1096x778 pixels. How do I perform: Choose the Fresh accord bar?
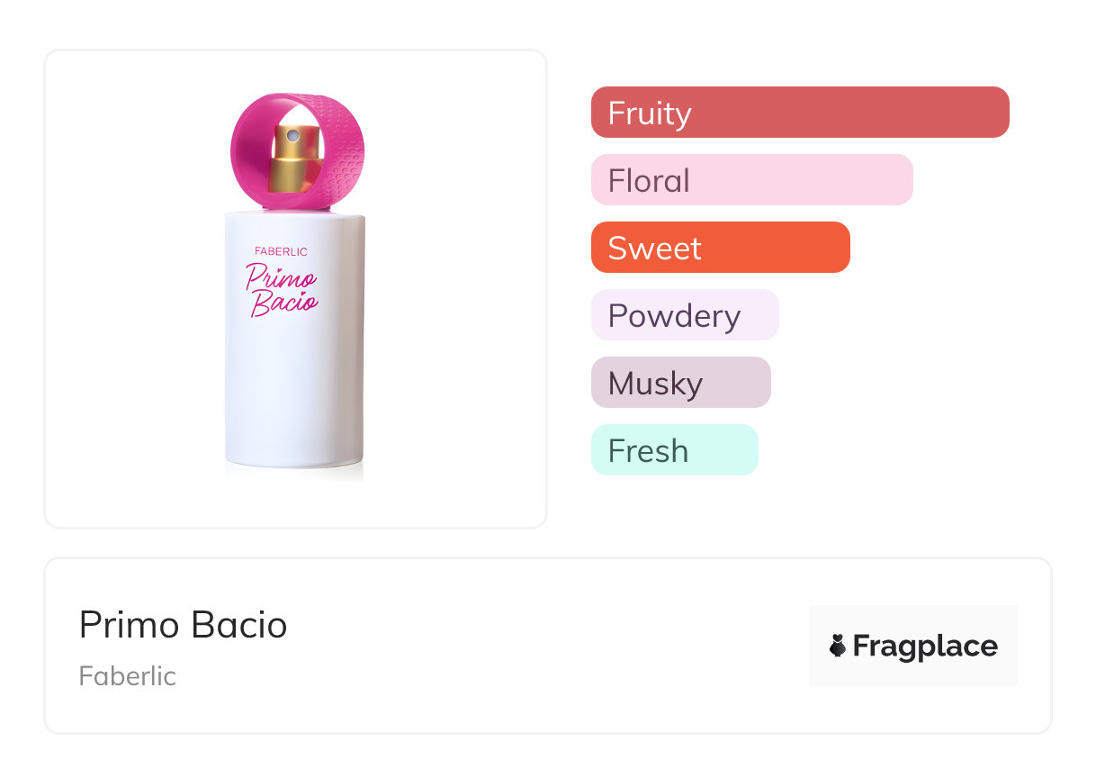[674, 450]
